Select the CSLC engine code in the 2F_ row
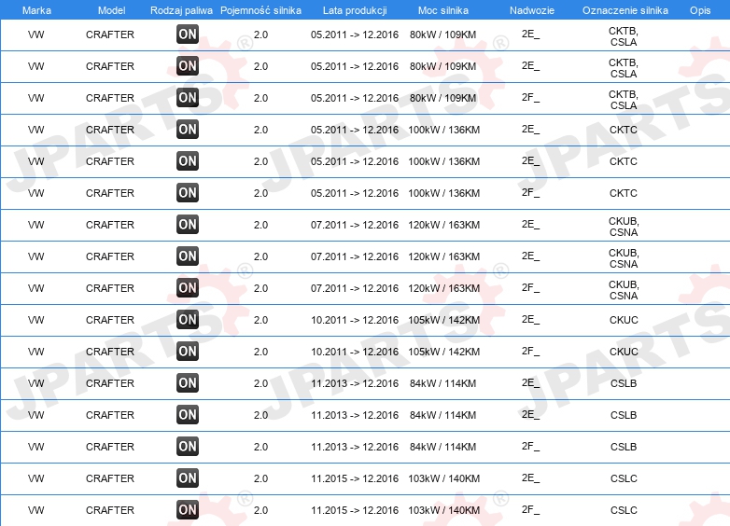The height and width of the screenshot is (526, 730). click(624, 510)
